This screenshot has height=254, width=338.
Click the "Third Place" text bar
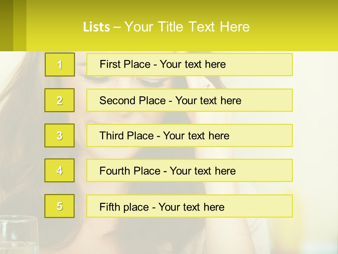tap(189, 135)
